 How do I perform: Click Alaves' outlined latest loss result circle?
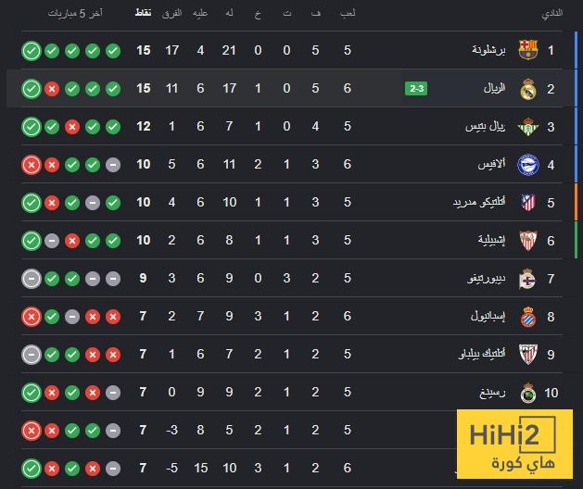32,165
